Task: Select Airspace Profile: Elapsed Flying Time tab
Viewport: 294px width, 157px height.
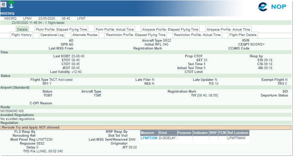Action: coord(170,29)
